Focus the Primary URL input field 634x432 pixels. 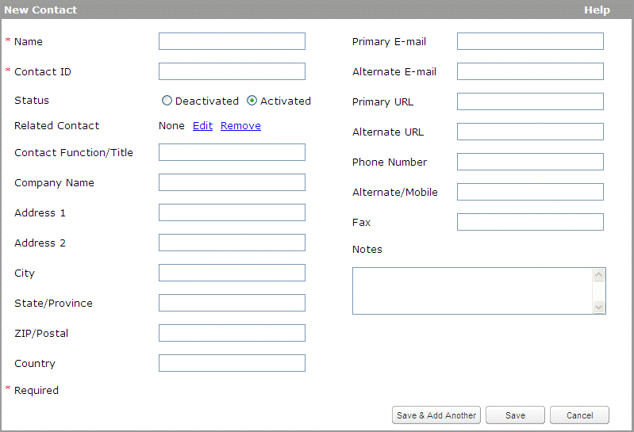[530, 101]
